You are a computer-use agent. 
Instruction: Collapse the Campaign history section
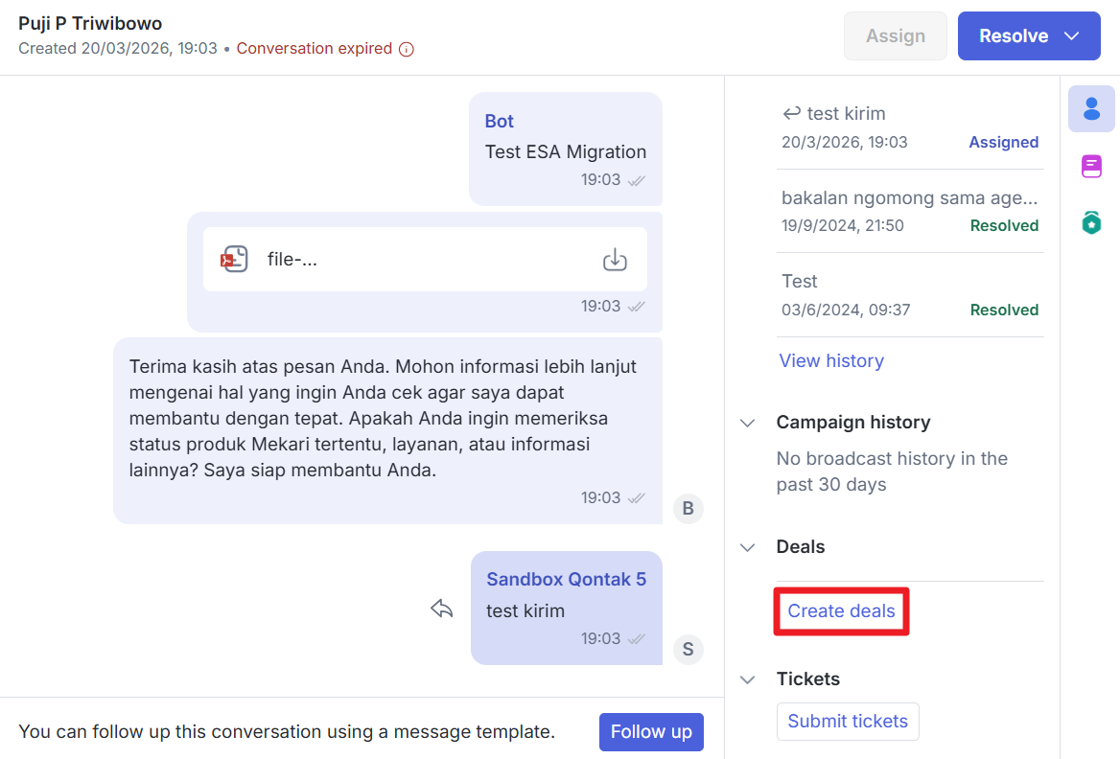[x=748, y=423]
